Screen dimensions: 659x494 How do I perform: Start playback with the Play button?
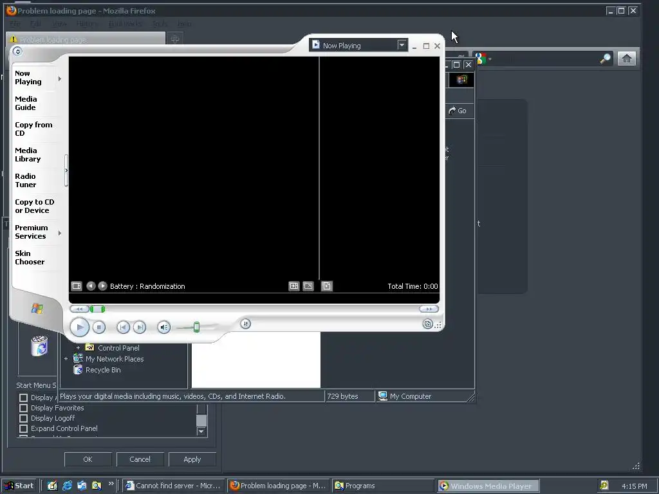[x=79, y=327]
